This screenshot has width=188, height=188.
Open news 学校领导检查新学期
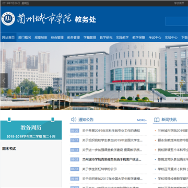click(173, 179)
